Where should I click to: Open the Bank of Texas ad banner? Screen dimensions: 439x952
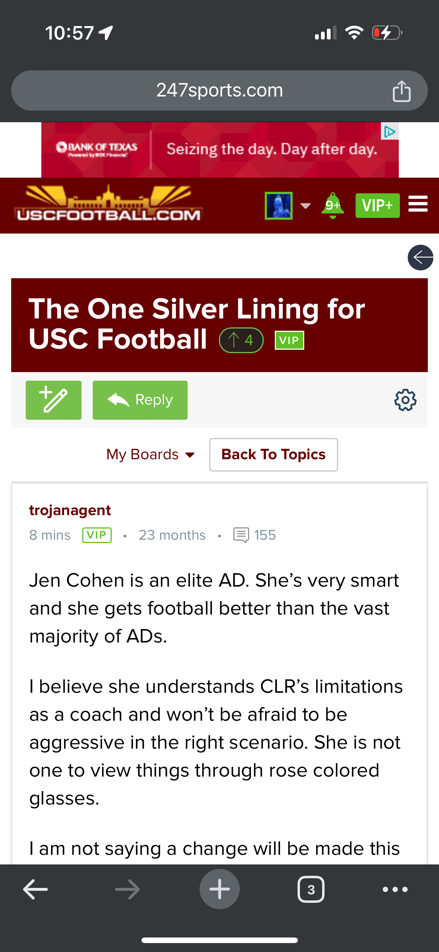point(219,150)
